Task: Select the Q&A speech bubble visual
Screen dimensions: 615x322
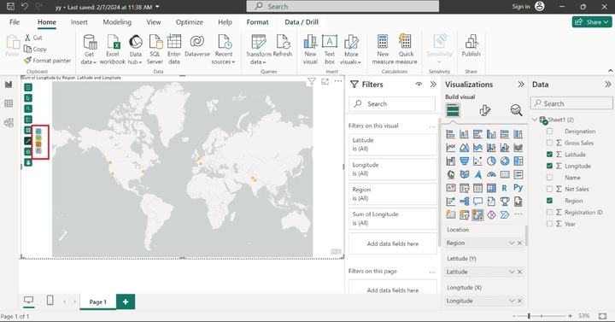Action: click(x=477, y=202)
